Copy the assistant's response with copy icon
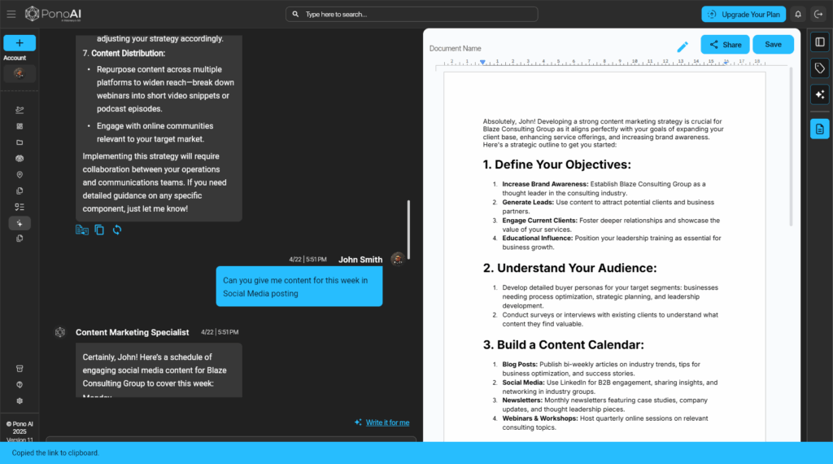Screen dimensions: 833x464 (99, 230)
